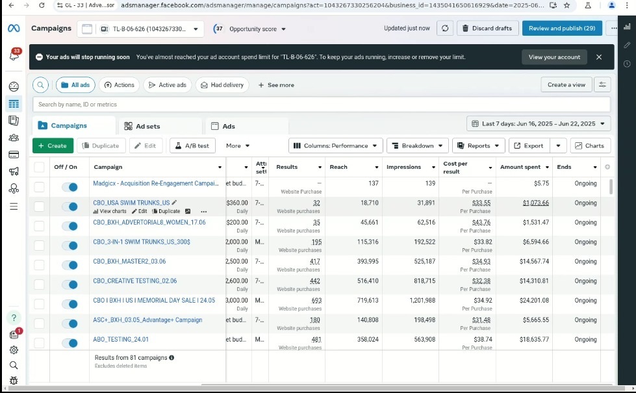Open the Account overview gauge icon in sidebar
The image size is (636, 393).
[14, 86]
